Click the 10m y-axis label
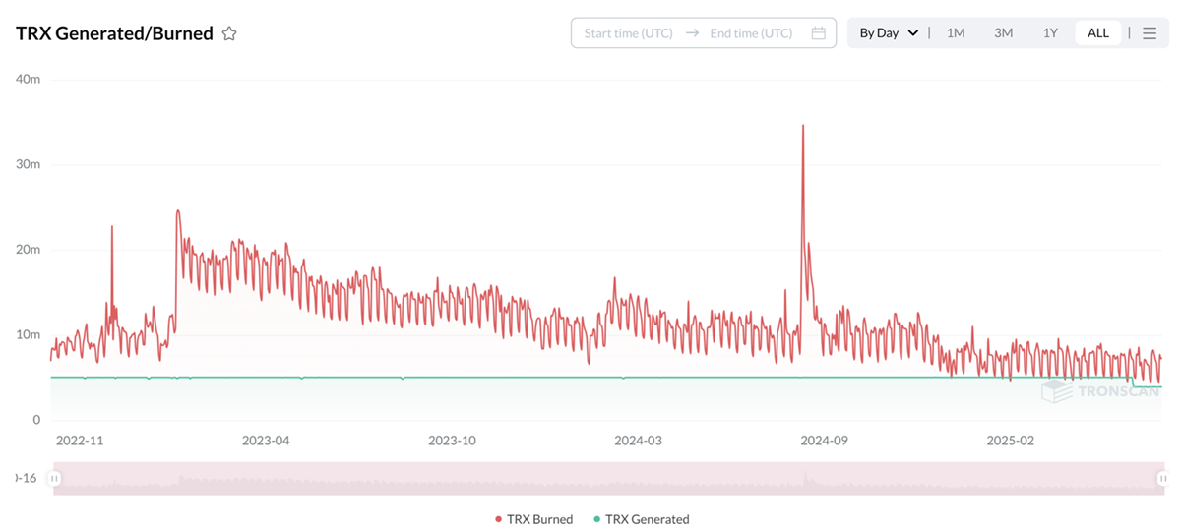 tap(28, 334)
